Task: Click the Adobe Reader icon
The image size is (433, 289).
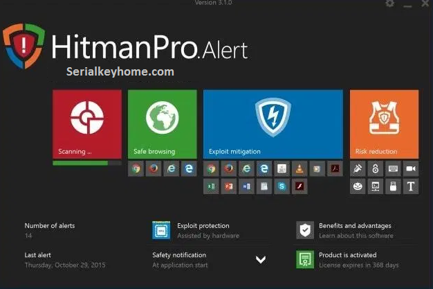Action: pyautogui.click(x=335, y=168)
